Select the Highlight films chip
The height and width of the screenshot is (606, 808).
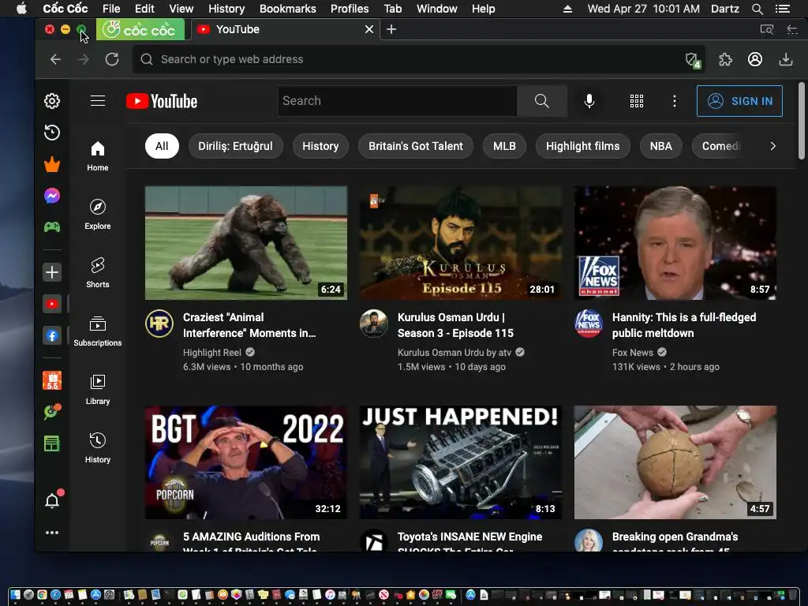[583, 146]
